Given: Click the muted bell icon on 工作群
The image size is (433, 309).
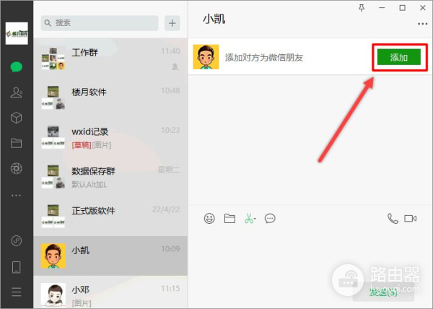Looking at the screenshot, I should [175, 66].
